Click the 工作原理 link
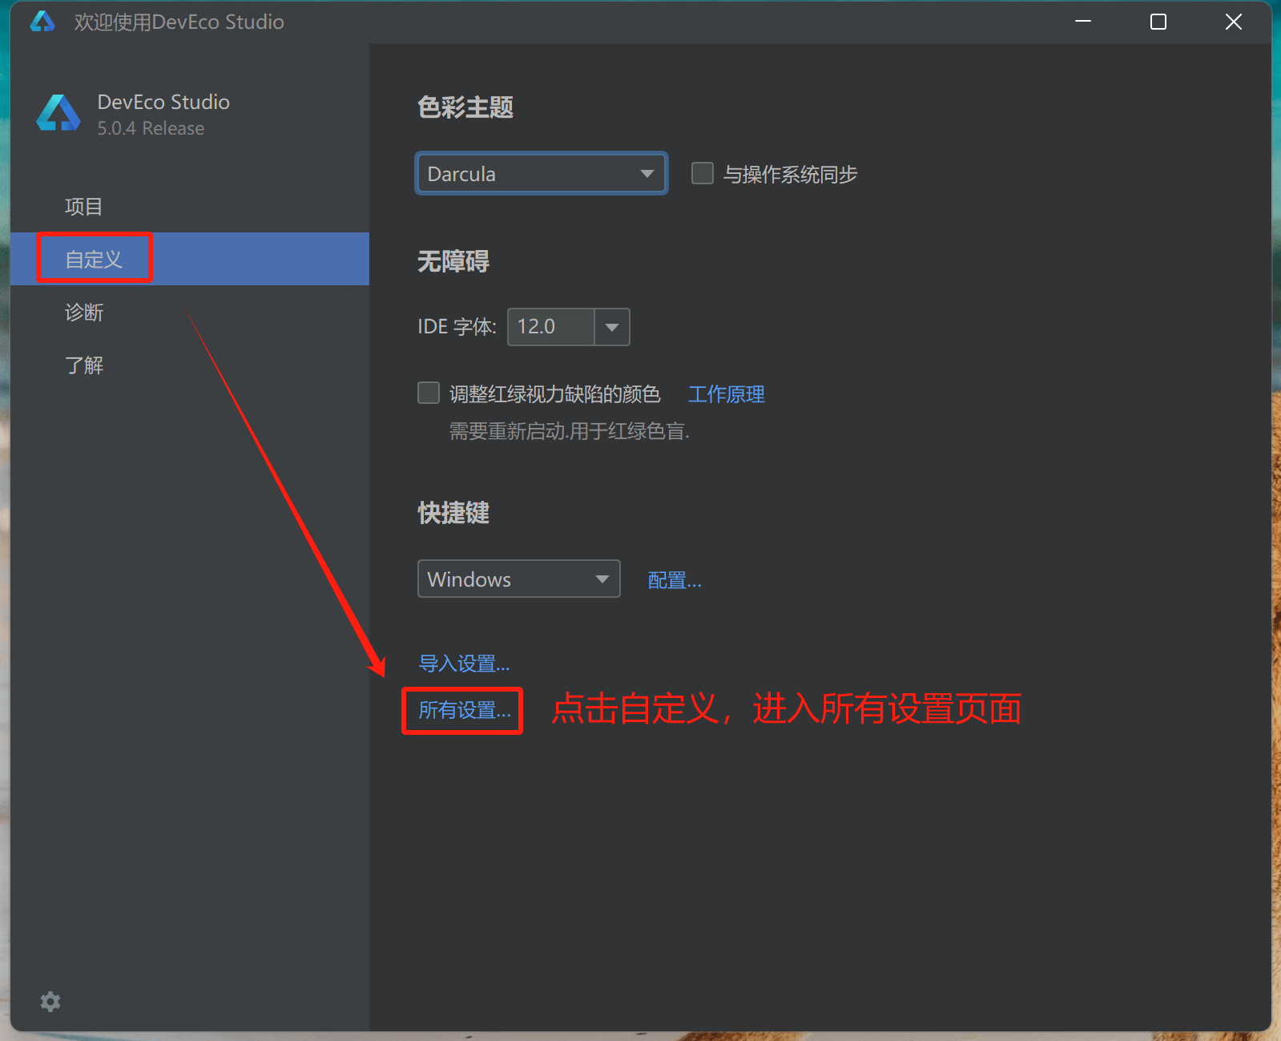This screenshot has width=1281, height=1041. pyautogui.click(x=727, y=394)
